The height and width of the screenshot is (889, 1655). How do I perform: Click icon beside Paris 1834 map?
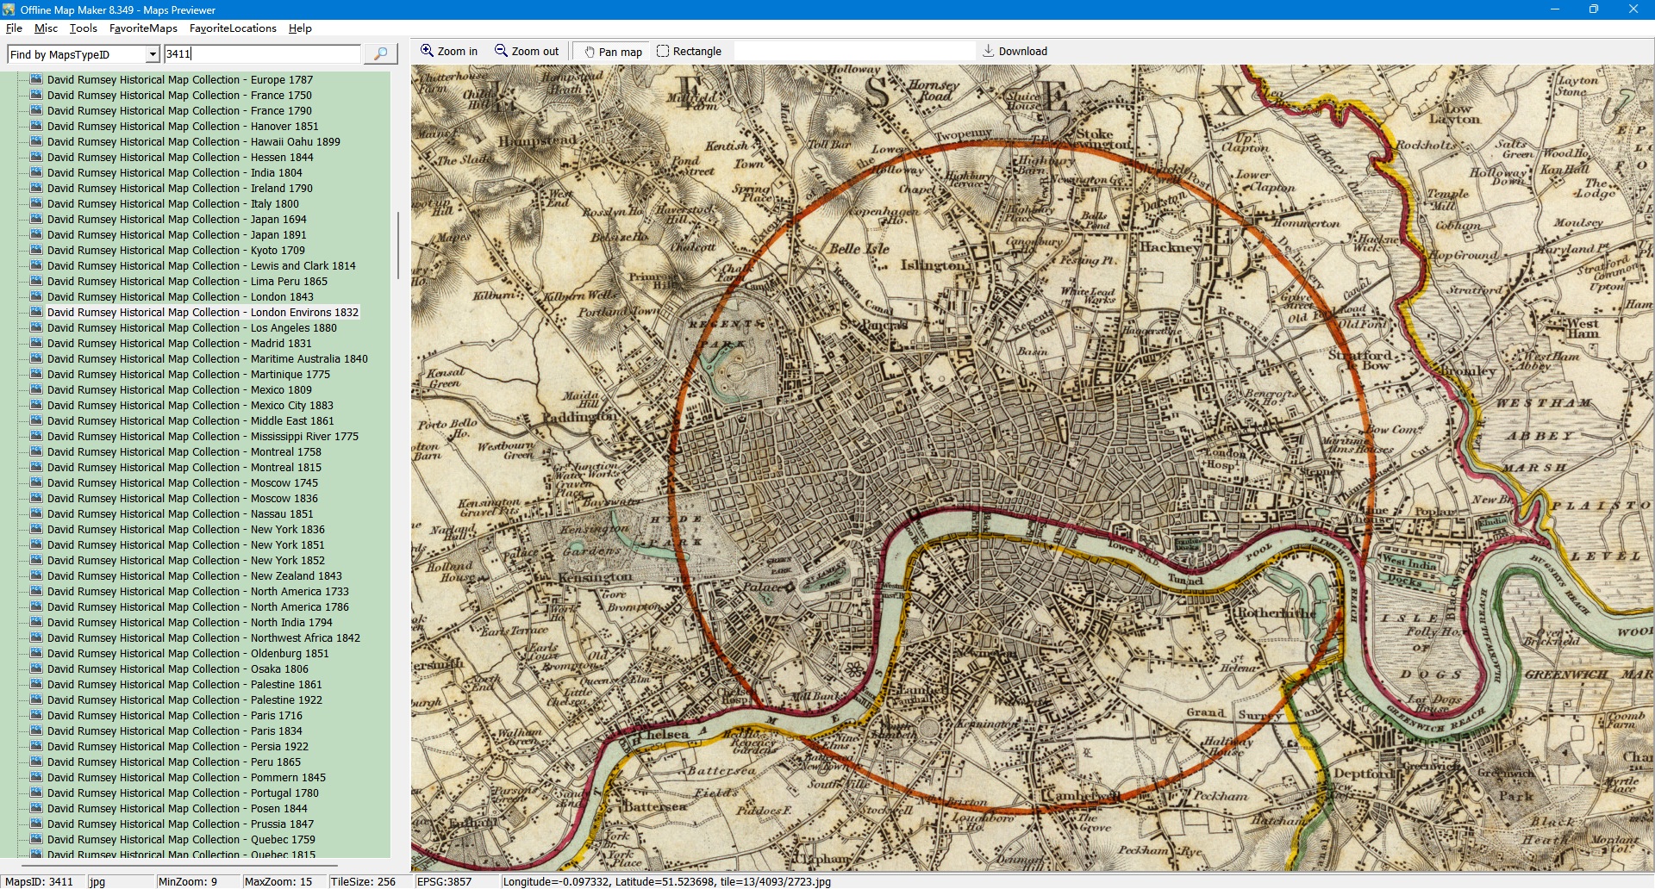coord(36,730)
